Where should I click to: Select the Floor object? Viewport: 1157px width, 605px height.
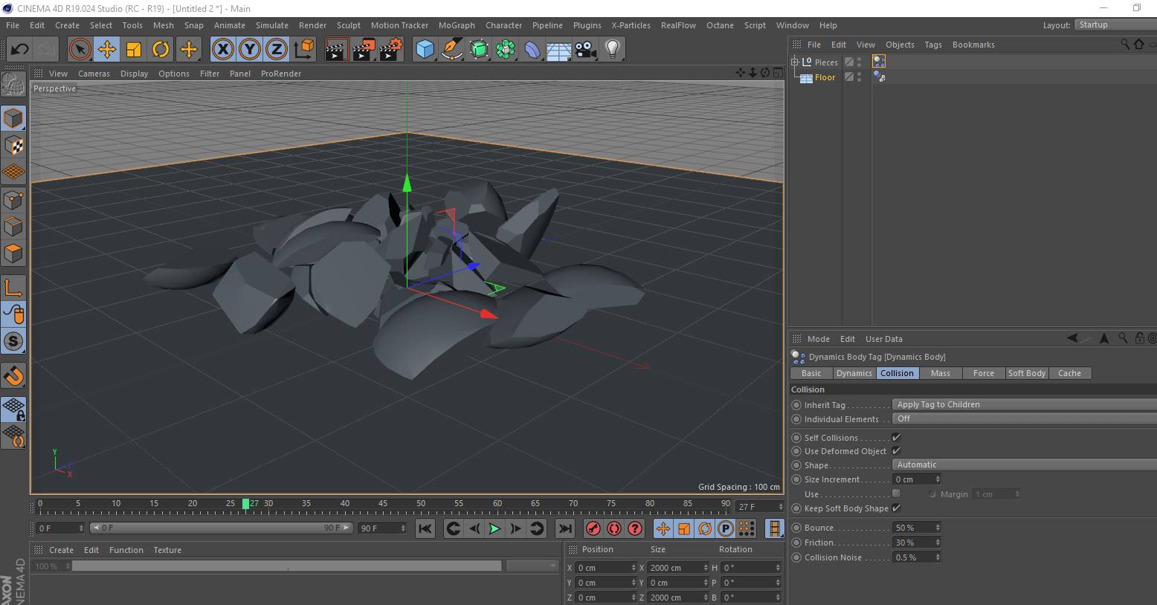825,77
